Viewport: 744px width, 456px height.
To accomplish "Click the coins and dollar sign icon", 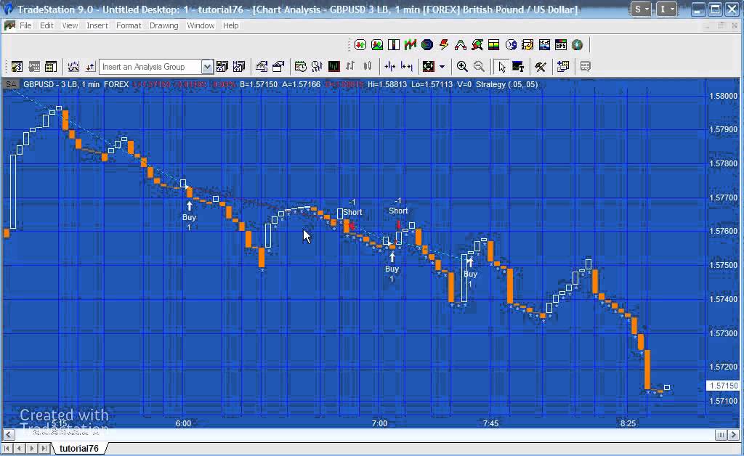I will [17, 66].
